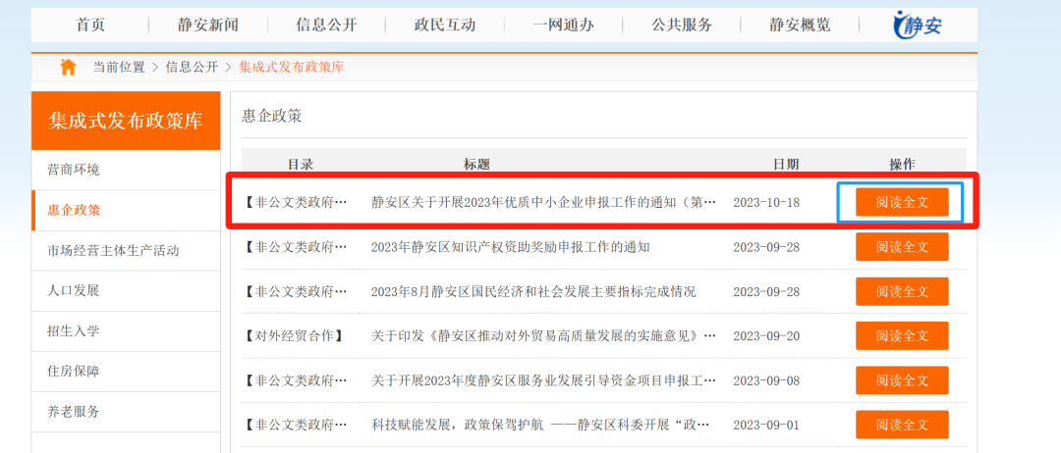Click 阅读全文 for 国民经济和社会发展 row
1061x453 pixels.
click(x=902, y=291)
